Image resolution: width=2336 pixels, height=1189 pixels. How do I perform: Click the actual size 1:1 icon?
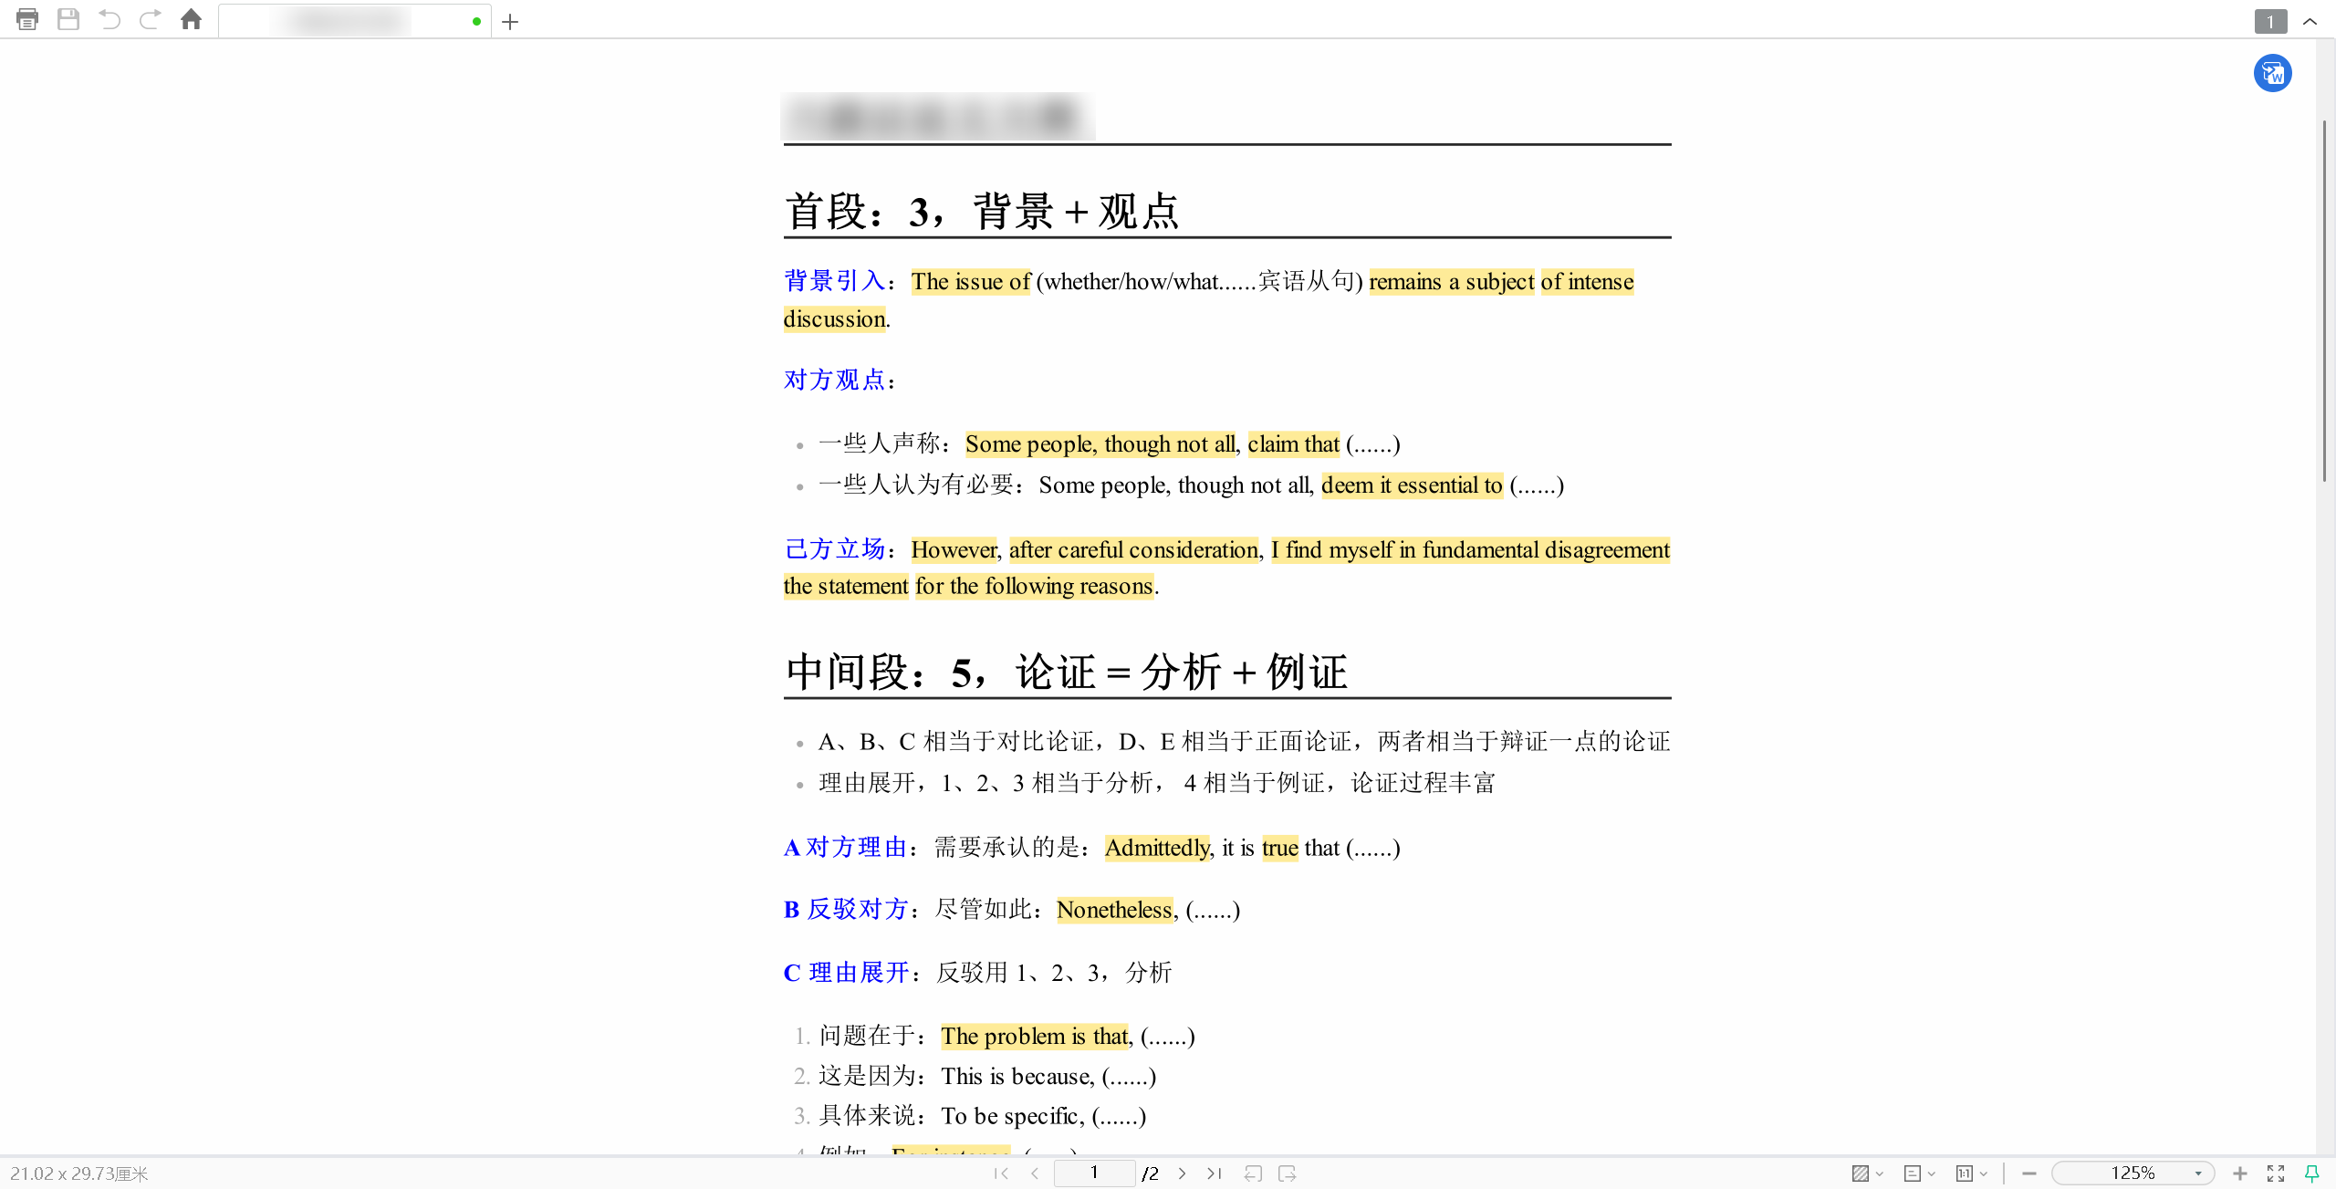coord(1965,1173)
